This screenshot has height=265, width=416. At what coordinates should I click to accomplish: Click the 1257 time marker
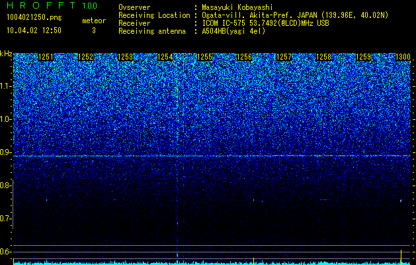(x=284, y=57)
